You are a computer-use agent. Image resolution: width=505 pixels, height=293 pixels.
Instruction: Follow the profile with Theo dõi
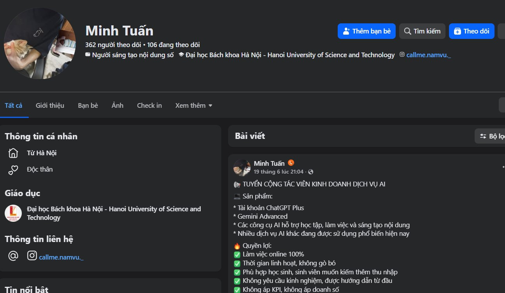pyautogui.click(x=472, y=31)
